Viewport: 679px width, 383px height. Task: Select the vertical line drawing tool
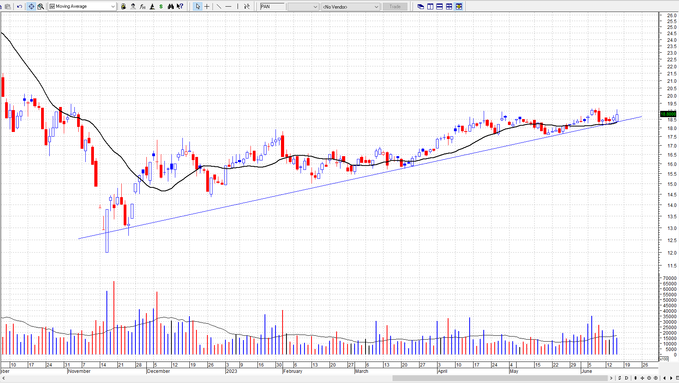click(x=238, y=6)
